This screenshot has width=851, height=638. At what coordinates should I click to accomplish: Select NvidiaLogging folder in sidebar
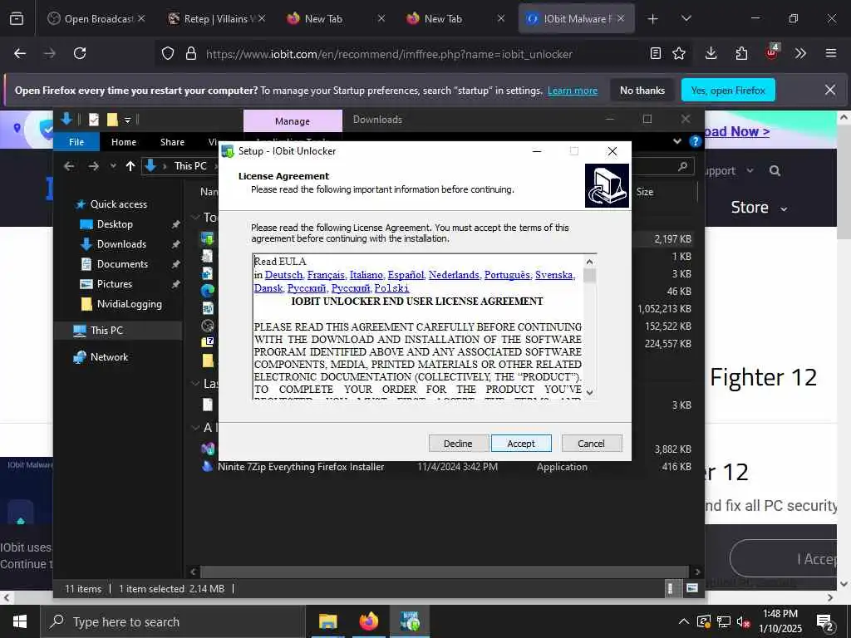click(x=129, y=304)
